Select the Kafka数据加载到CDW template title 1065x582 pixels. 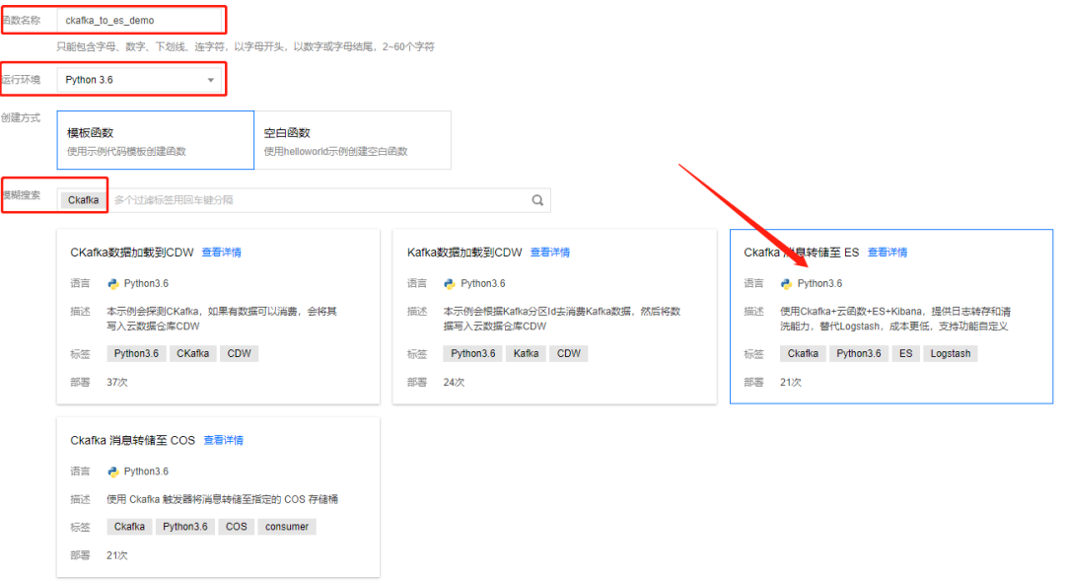click(464, 253)
